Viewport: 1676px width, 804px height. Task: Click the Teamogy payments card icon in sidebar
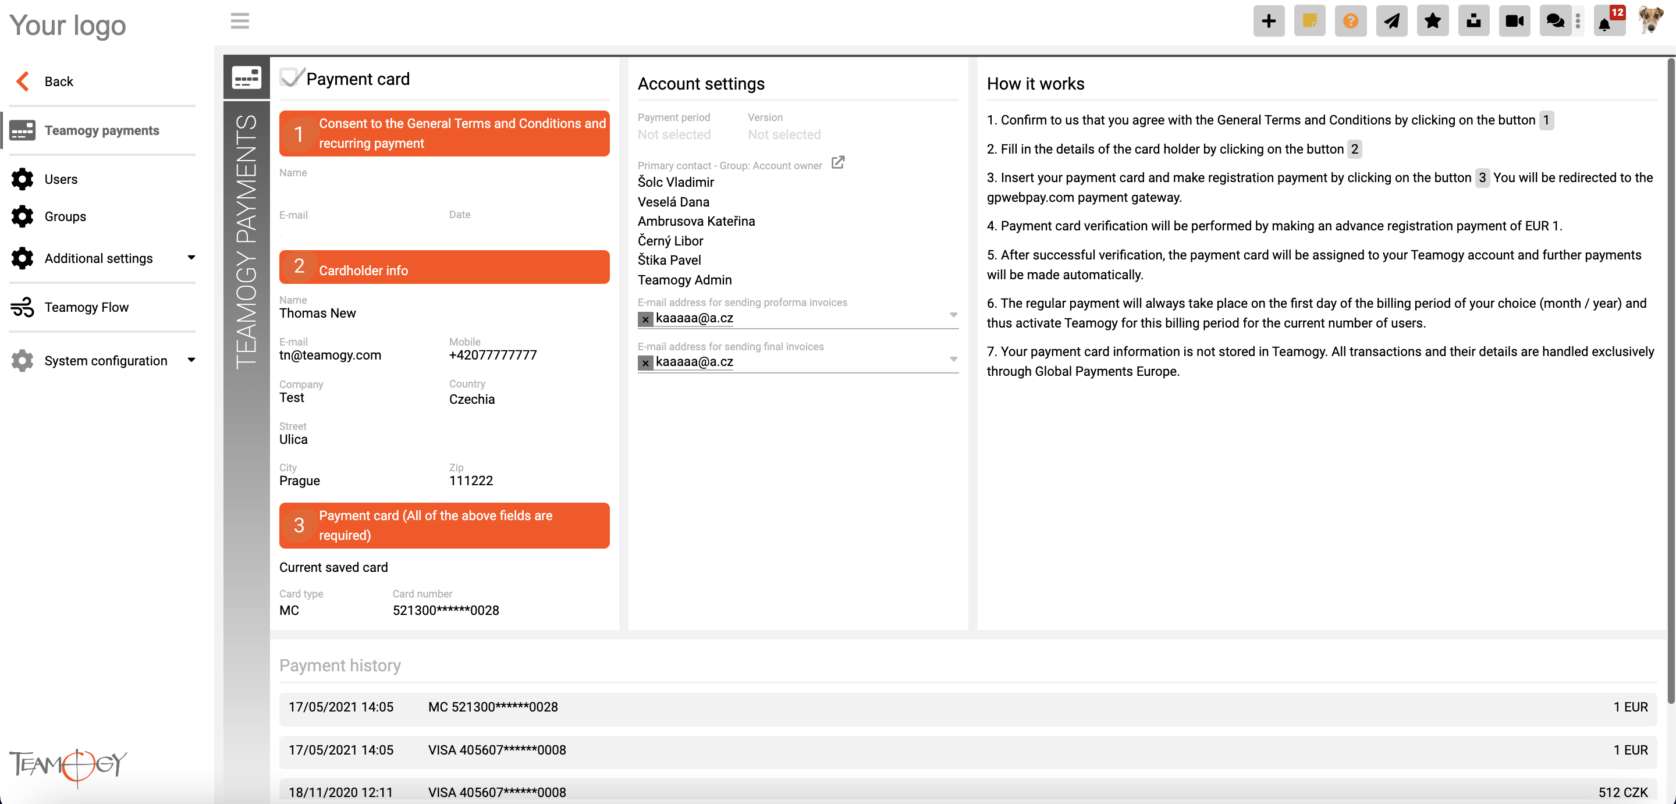(x=23, y=130)
